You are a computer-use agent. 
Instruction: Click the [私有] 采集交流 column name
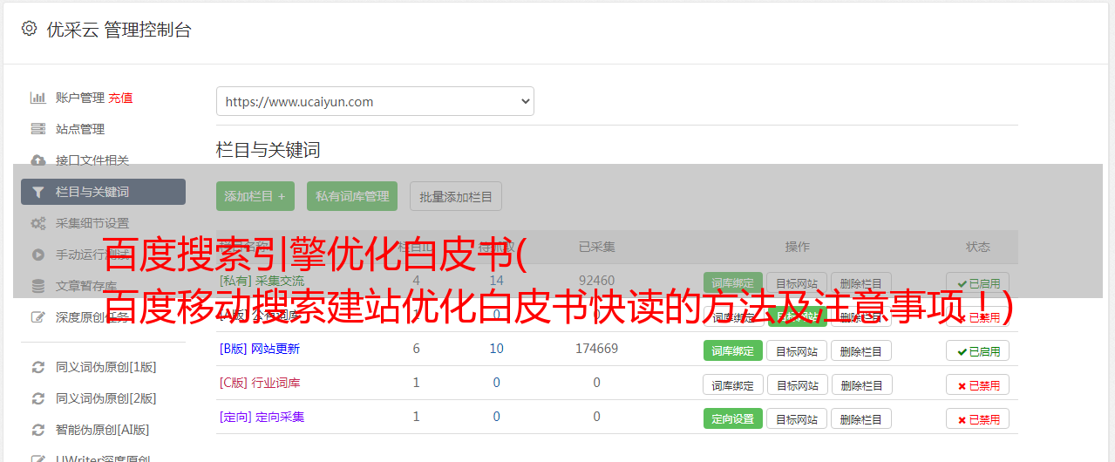[262, 281]
